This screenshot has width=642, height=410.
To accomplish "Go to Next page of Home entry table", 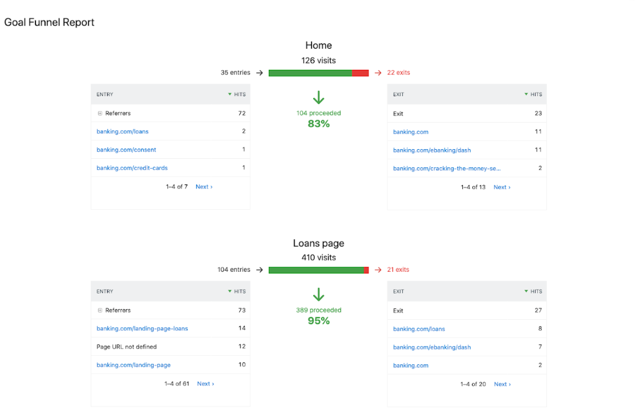I will [x=204, y=187].
